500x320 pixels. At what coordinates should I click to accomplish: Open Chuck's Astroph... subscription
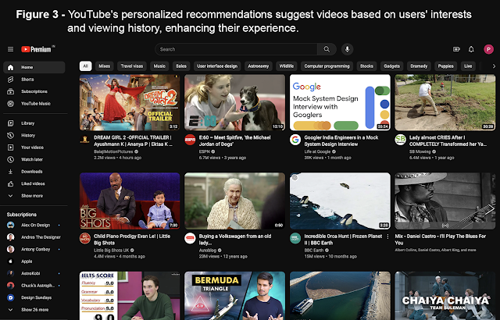click(34, 286)
